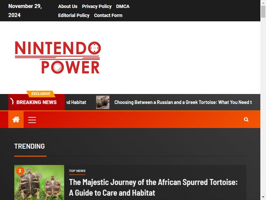Open the African Spurred Tortoise article title
This screenshot has width=266, height=200.
(x=153, y=187)
